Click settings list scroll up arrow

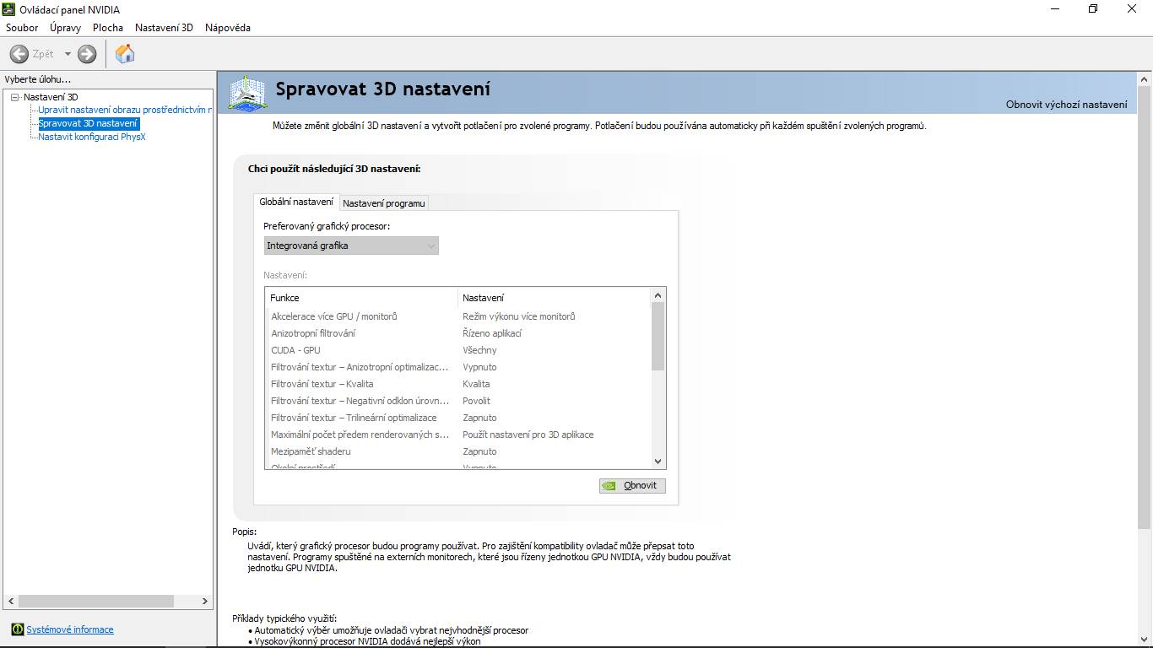[x=658, y=295]
